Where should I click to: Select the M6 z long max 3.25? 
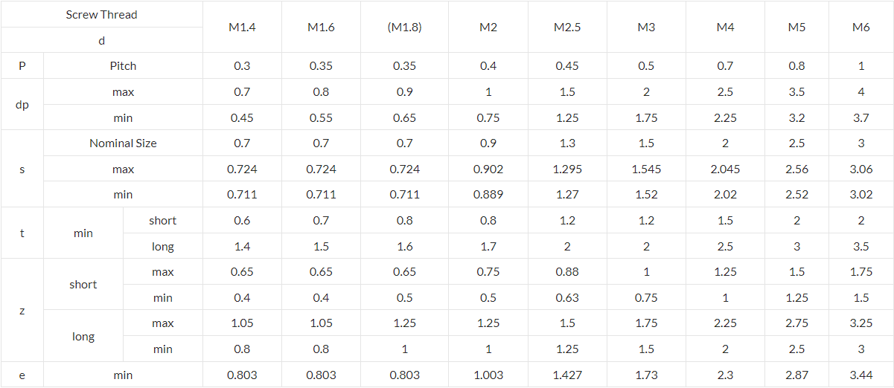(x=861, y=323)
